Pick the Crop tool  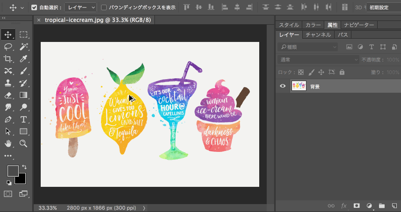pyautogui.click(x=8, y=59)
